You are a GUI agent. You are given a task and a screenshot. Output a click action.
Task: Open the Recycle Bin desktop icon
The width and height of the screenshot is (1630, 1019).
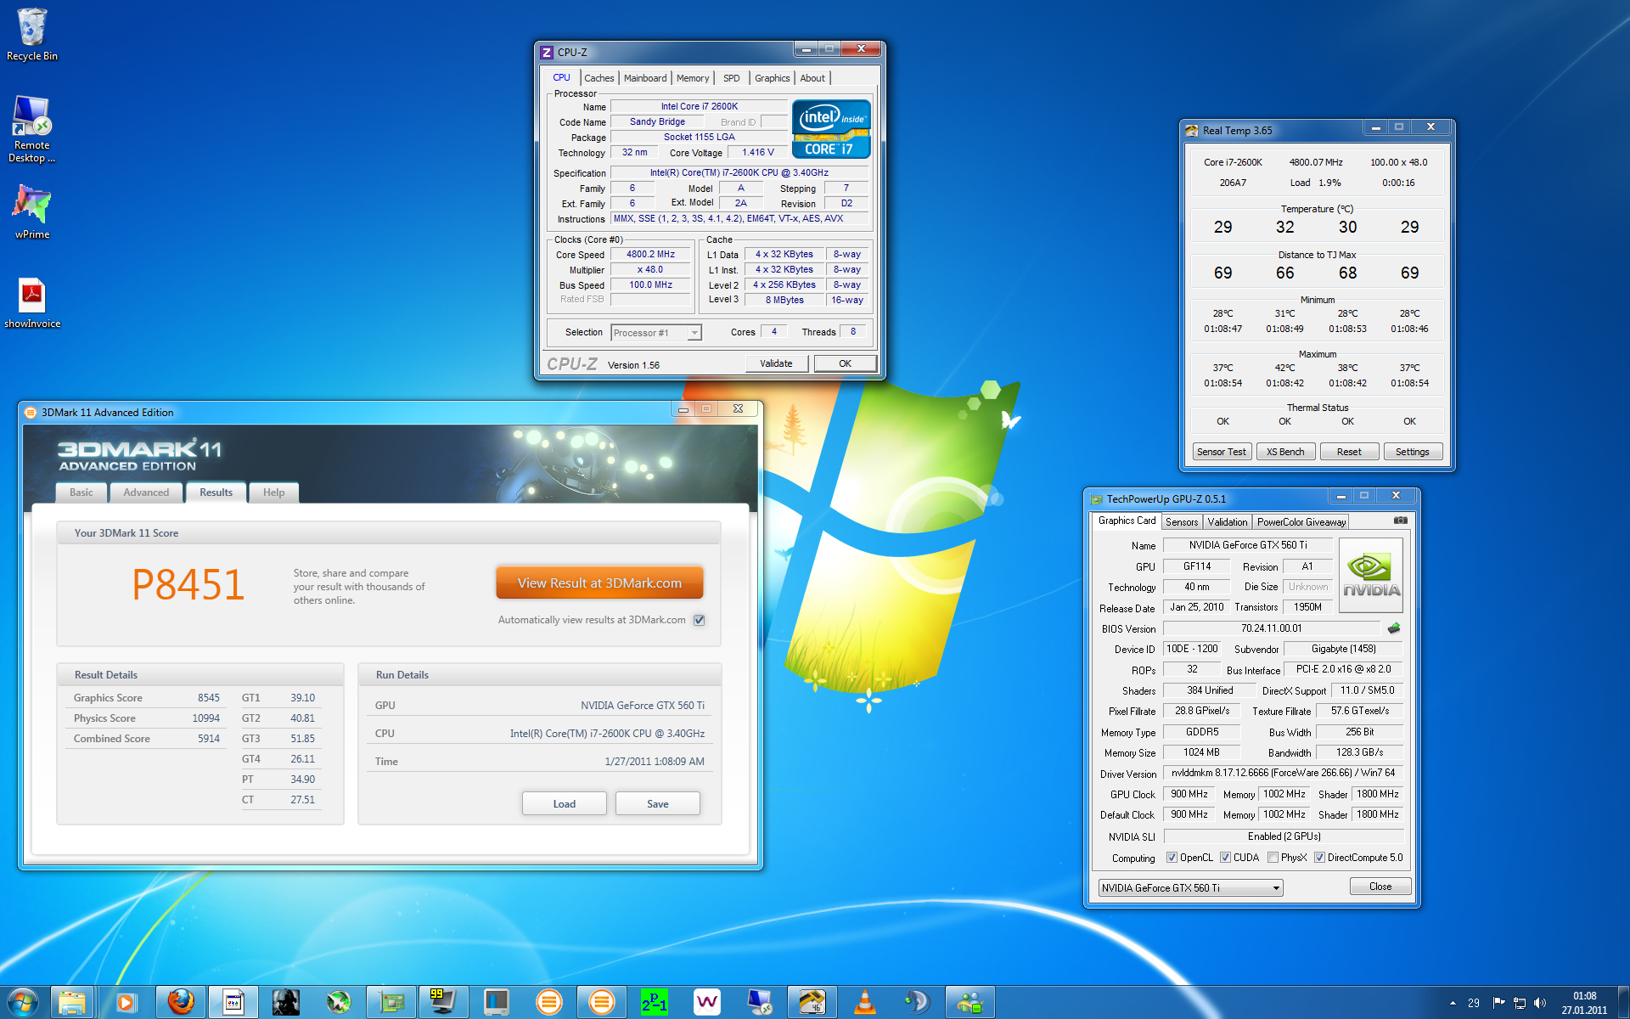click(31, 34)
